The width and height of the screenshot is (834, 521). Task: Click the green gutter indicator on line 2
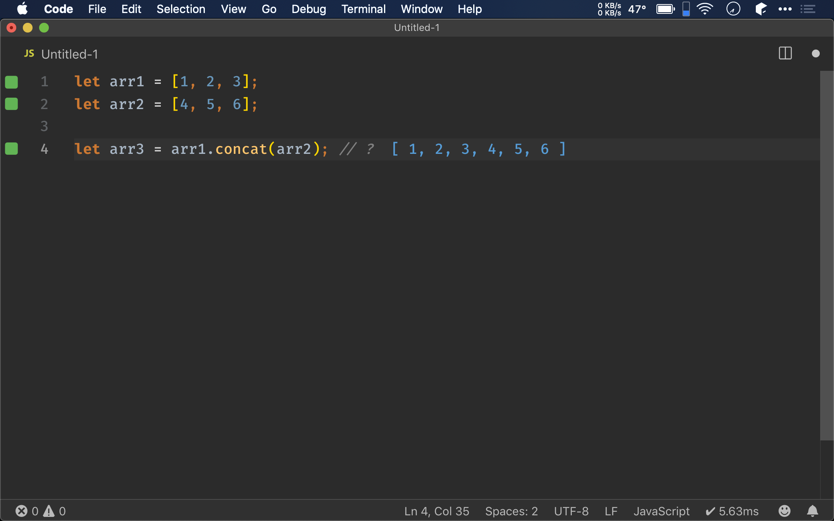point(11,104)
